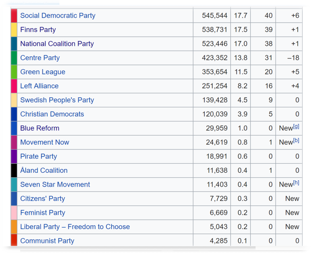Viewport: 312px width, 255px height.
Task: Open the Åland Coalition link
Action: (44, 171)
